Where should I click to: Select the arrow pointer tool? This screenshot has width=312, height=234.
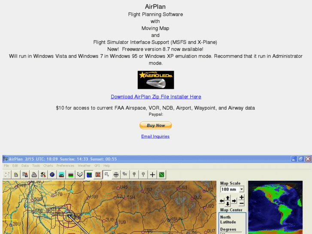coord(107,175)
